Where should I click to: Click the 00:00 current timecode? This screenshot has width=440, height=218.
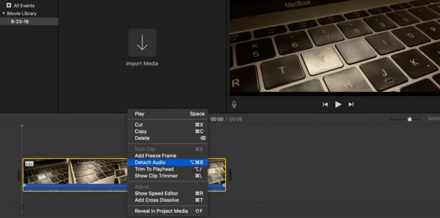point(217,119)
